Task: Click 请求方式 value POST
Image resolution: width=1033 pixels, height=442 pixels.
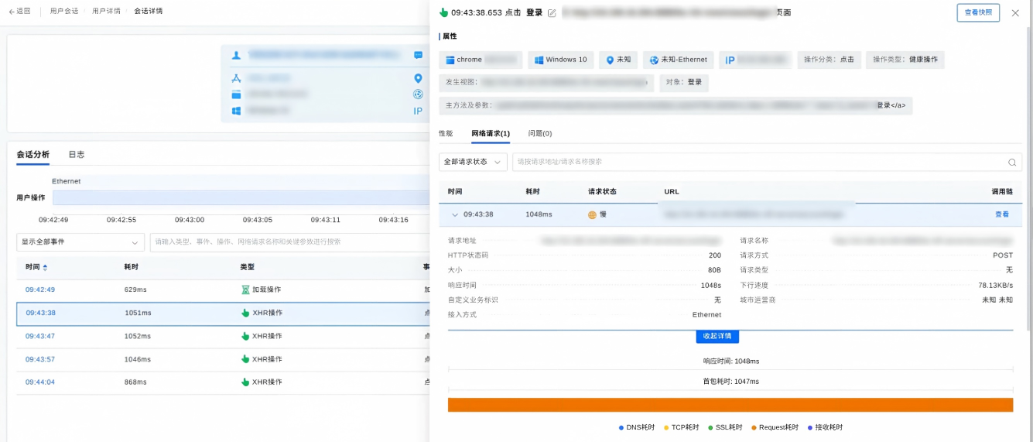Action: click(1003, 255)
